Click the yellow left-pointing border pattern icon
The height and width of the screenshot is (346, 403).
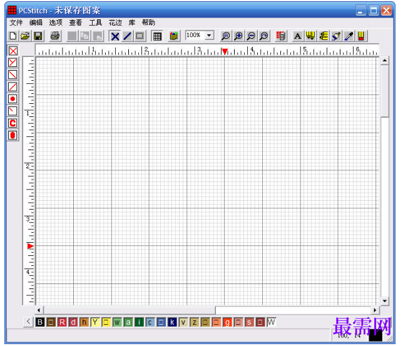324,36
